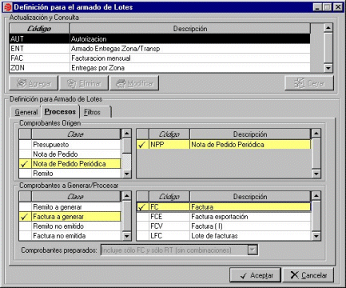Click the red app icon in title bar
This screenshot has height=288, width=346.
7,7
